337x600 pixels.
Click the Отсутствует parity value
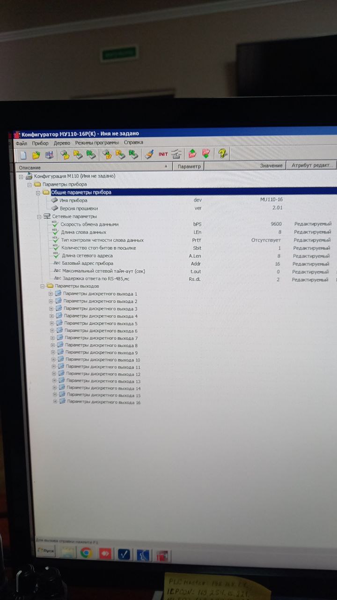coord(266,240)
